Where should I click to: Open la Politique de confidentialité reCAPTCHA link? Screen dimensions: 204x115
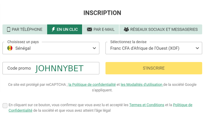(92, 84)
